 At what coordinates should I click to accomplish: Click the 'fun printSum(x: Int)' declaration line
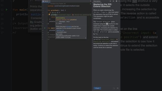tap(57, 10)
